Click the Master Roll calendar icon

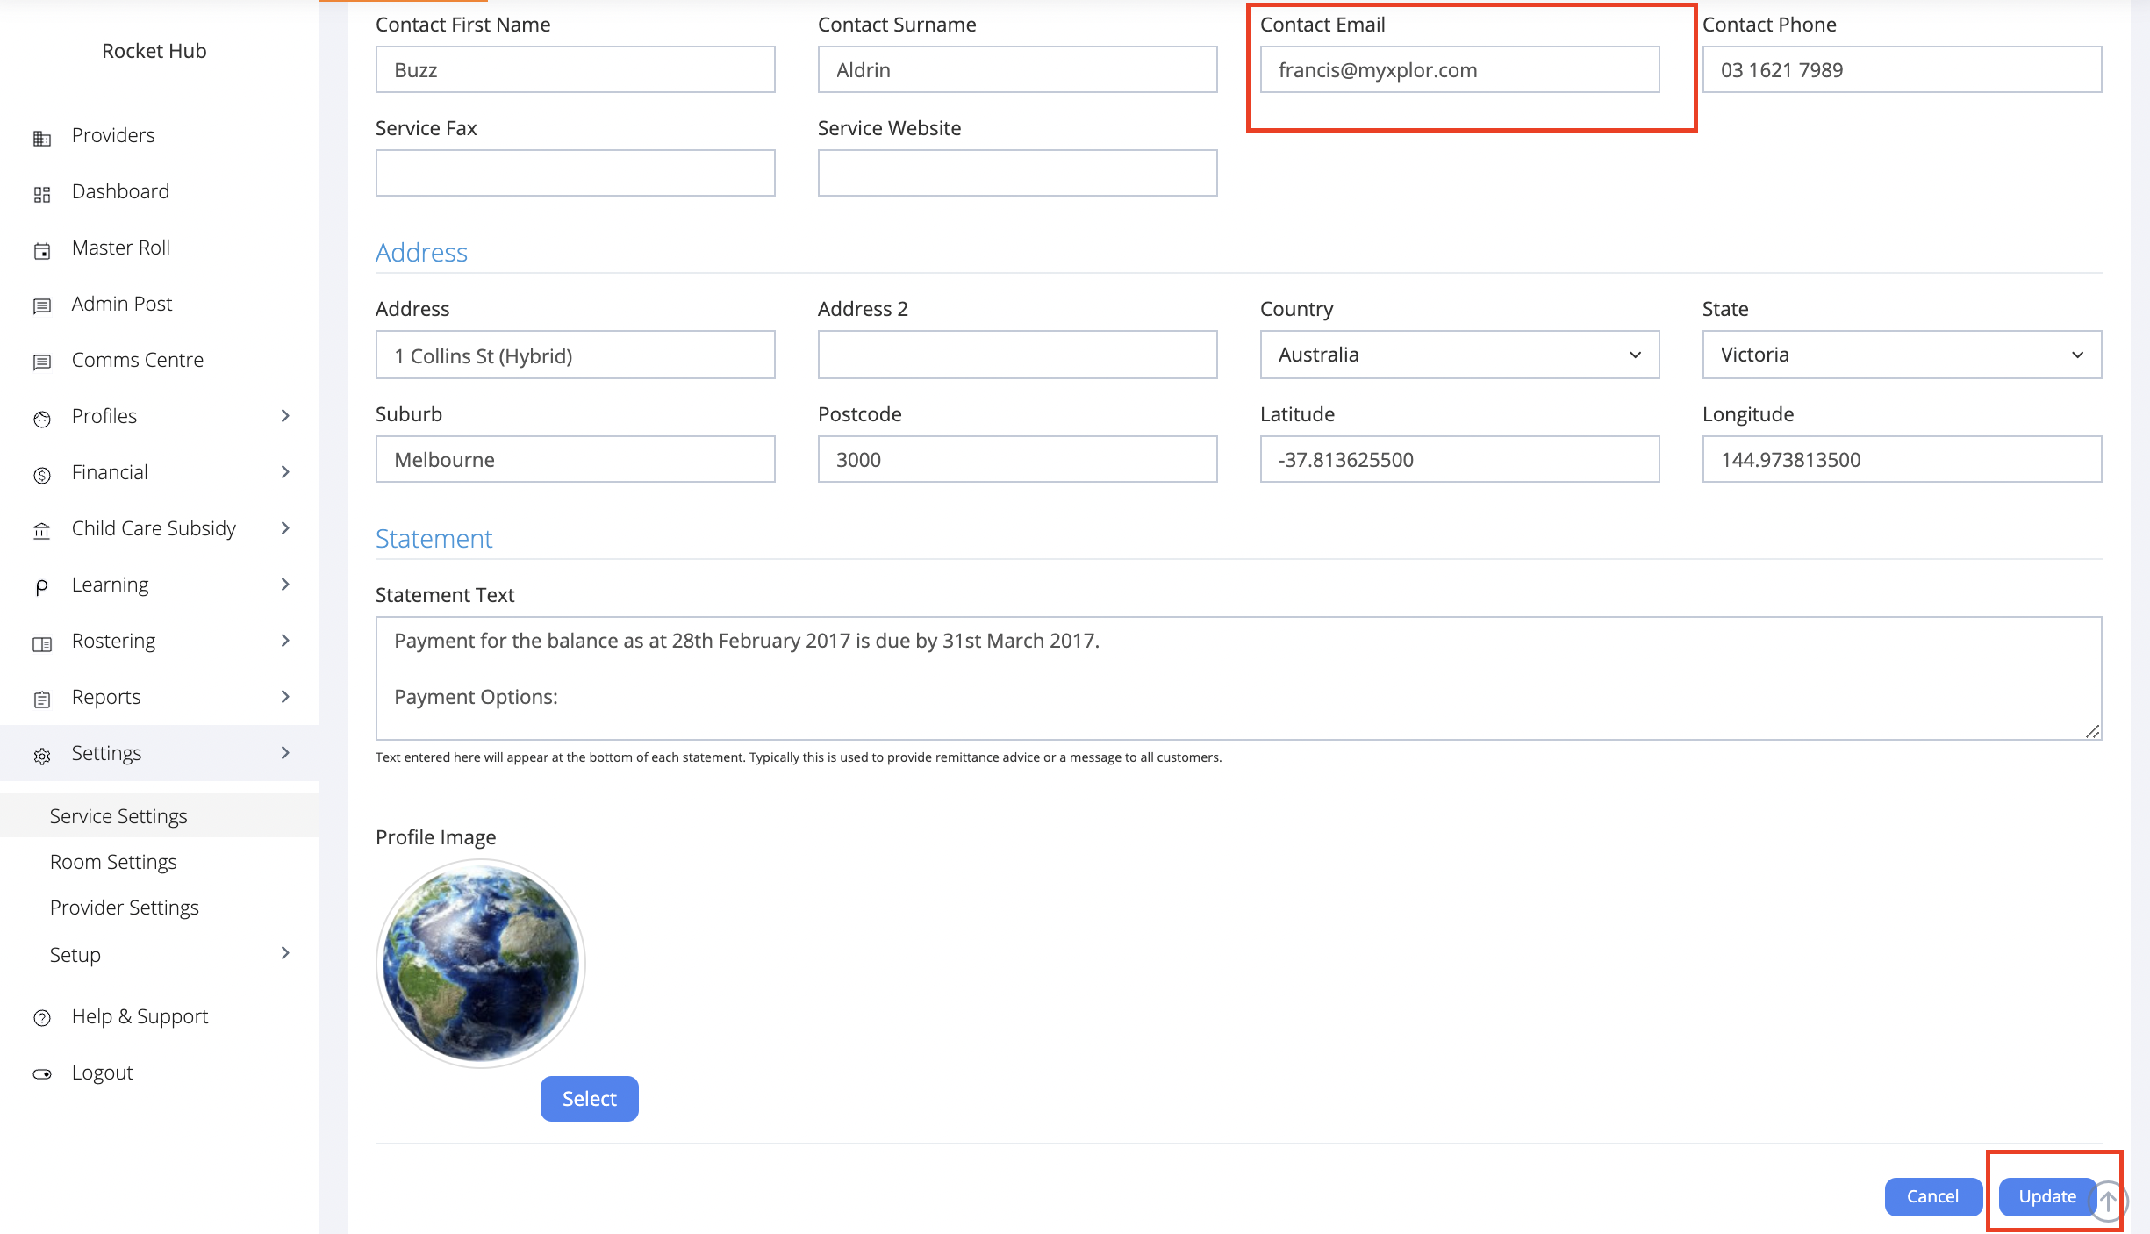pos(42,250)
